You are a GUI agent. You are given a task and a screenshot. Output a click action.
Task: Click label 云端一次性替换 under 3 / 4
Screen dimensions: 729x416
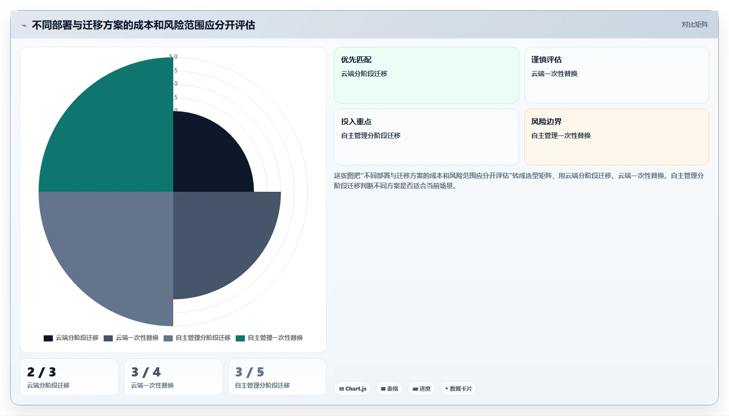[x=152, y=386]
